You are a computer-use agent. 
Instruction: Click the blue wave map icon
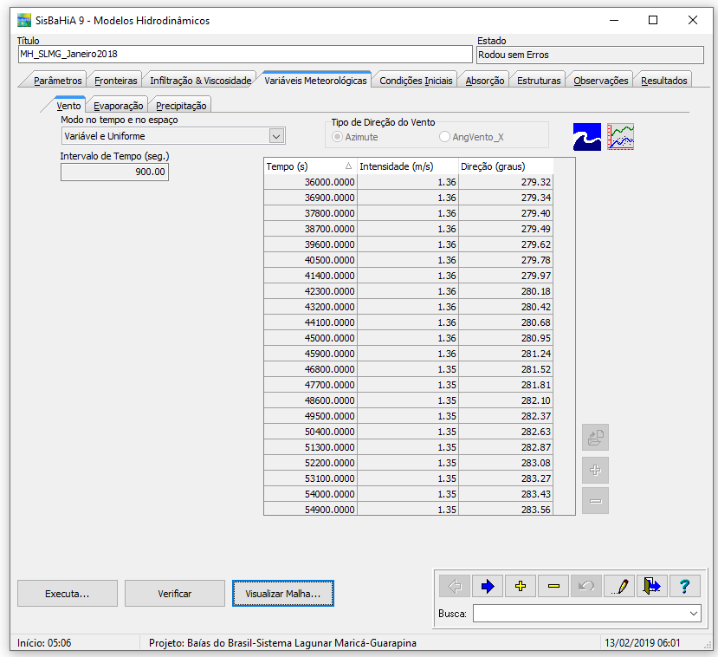586,137
